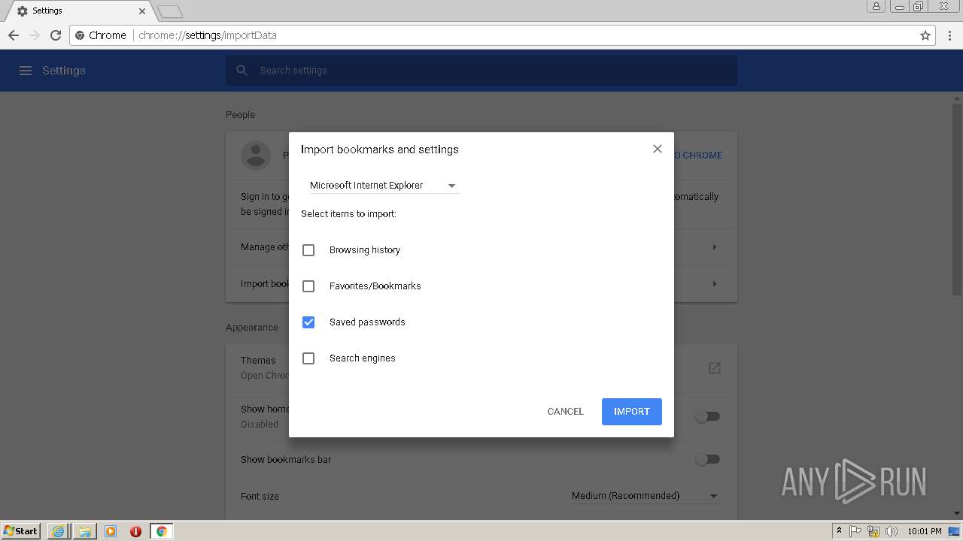This screenshot has width=963, height=541.
Task: Show hidden system tray icons
Action: click(839, 531)
